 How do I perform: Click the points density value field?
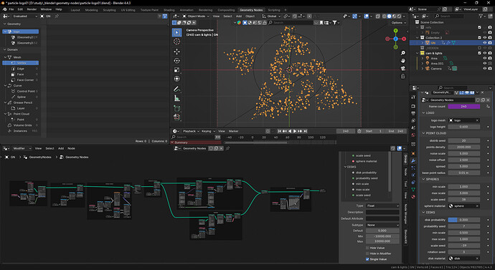pyautogui.click(x=463, y=147)
